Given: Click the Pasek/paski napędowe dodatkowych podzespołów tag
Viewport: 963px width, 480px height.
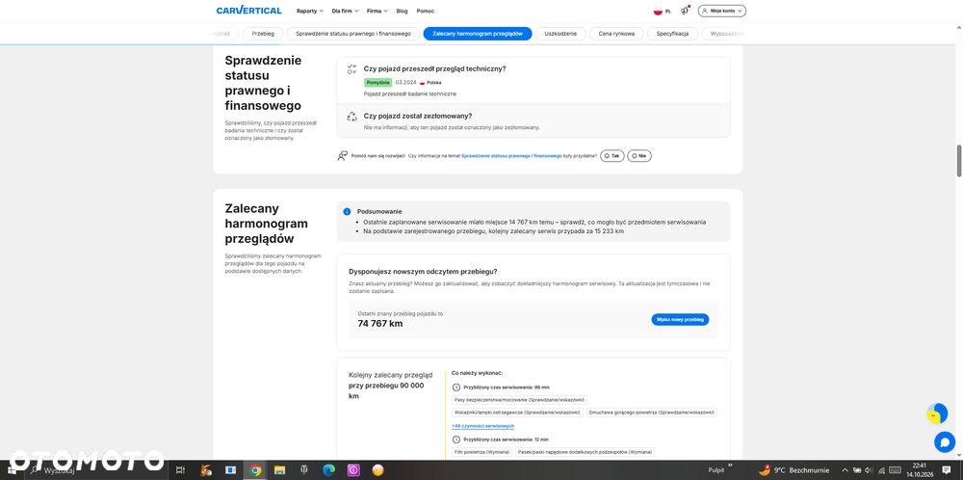Looking at the screenshot, I should tap(585, 452).
